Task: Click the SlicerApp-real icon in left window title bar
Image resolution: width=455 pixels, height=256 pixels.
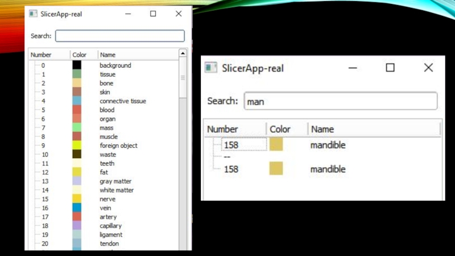Action: (34, 14)
